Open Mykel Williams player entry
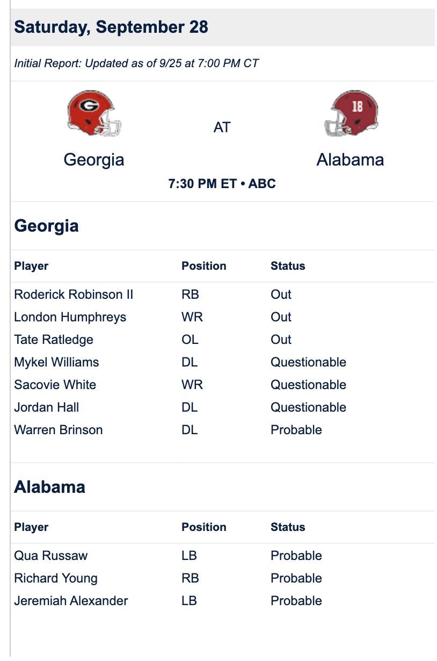 (56, 362)
